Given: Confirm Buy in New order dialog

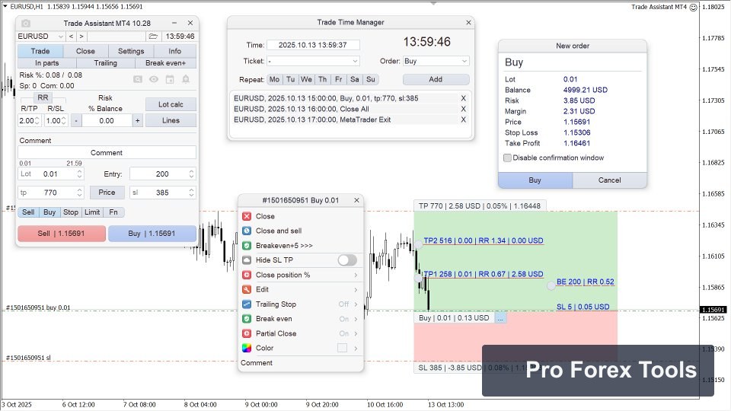Looking at the screenshot, I should pos(535,180).
